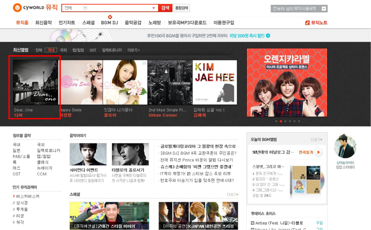Click popular search term 버스커버스커
Viewport: 371px width, 230px height.
28,196
